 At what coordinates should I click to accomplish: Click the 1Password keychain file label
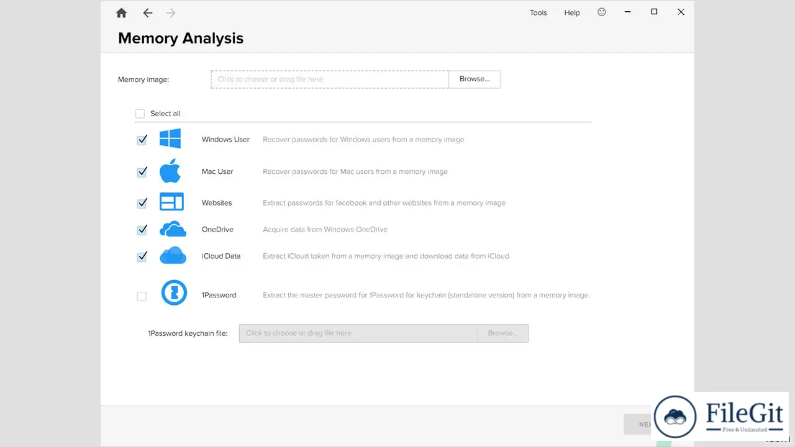(x=188, y=333)
